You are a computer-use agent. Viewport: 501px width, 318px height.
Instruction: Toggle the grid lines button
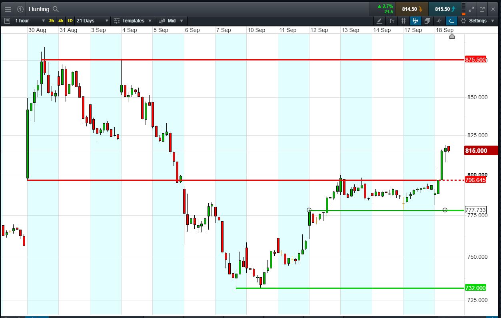pyautogui.click(x=403, y=21)
